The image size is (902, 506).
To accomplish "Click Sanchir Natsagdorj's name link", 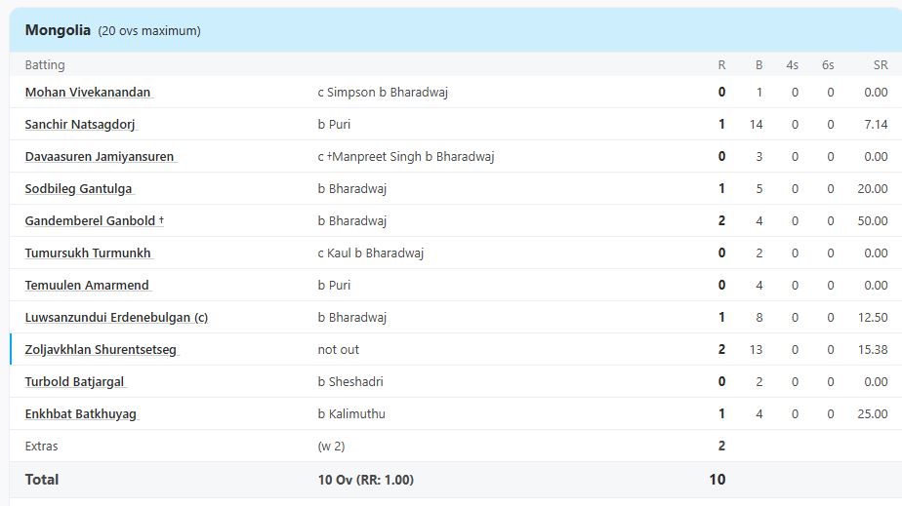I will point(80,125).
